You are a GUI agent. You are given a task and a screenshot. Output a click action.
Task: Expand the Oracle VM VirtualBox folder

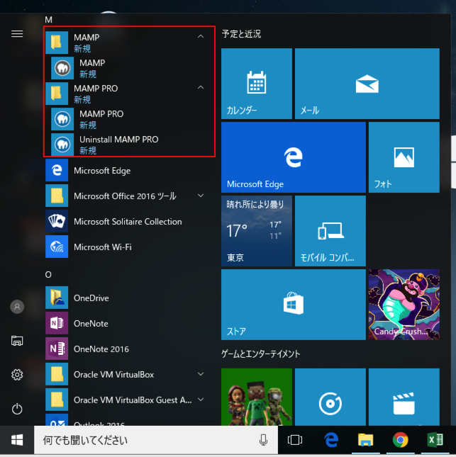tap(201, 374)
